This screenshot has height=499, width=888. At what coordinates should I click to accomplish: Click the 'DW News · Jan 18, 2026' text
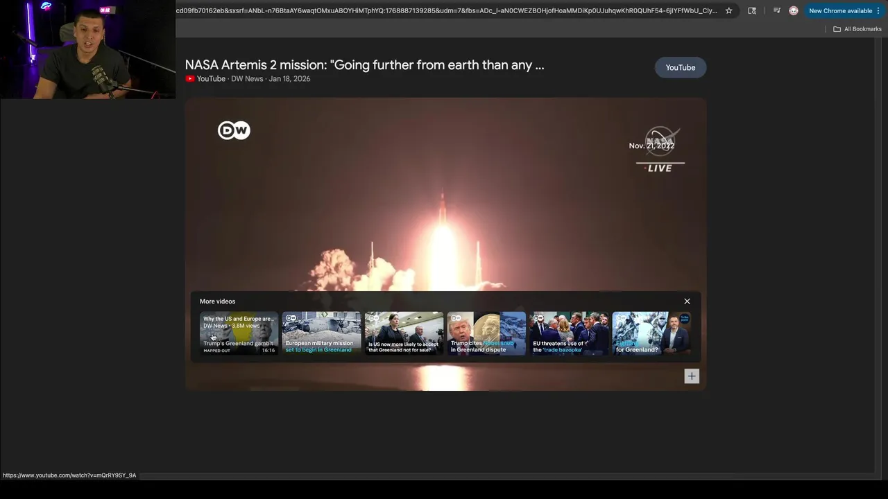click(x=271, y=79)
